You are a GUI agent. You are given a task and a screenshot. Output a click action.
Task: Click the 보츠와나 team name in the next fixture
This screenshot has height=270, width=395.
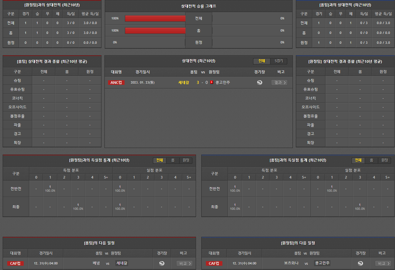(x=291, y=263)
